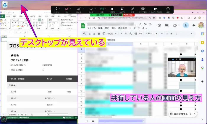Open the Excel yellow fill color swatch
The width and height of the screenshot is (207, 124).
click(18, 26)
